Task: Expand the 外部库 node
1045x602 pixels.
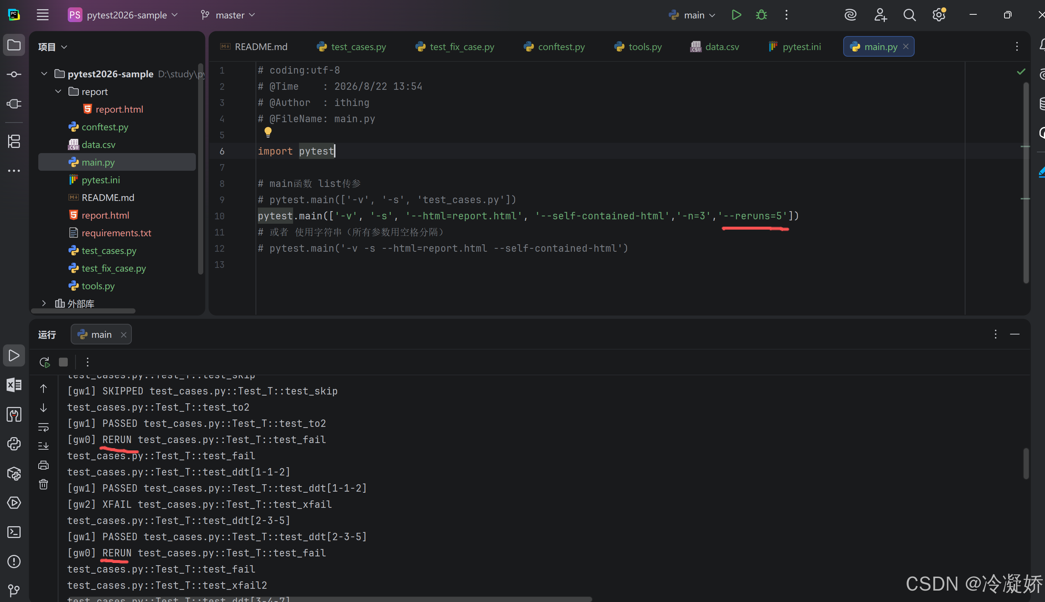Action: 44,304
